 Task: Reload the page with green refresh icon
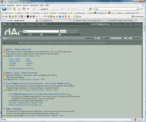pos(14,9)
